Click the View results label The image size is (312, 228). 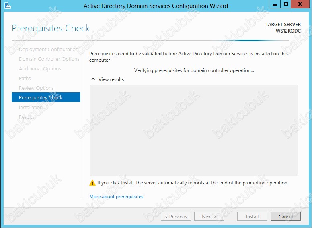coord(111,79)
